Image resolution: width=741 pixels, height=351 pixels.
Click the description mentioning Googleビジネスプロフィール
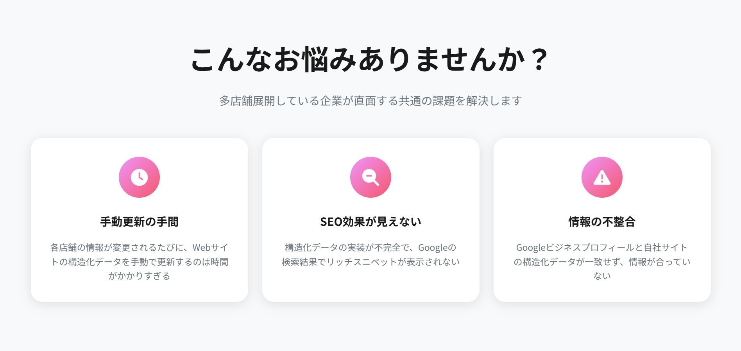(x=602, y=262)
